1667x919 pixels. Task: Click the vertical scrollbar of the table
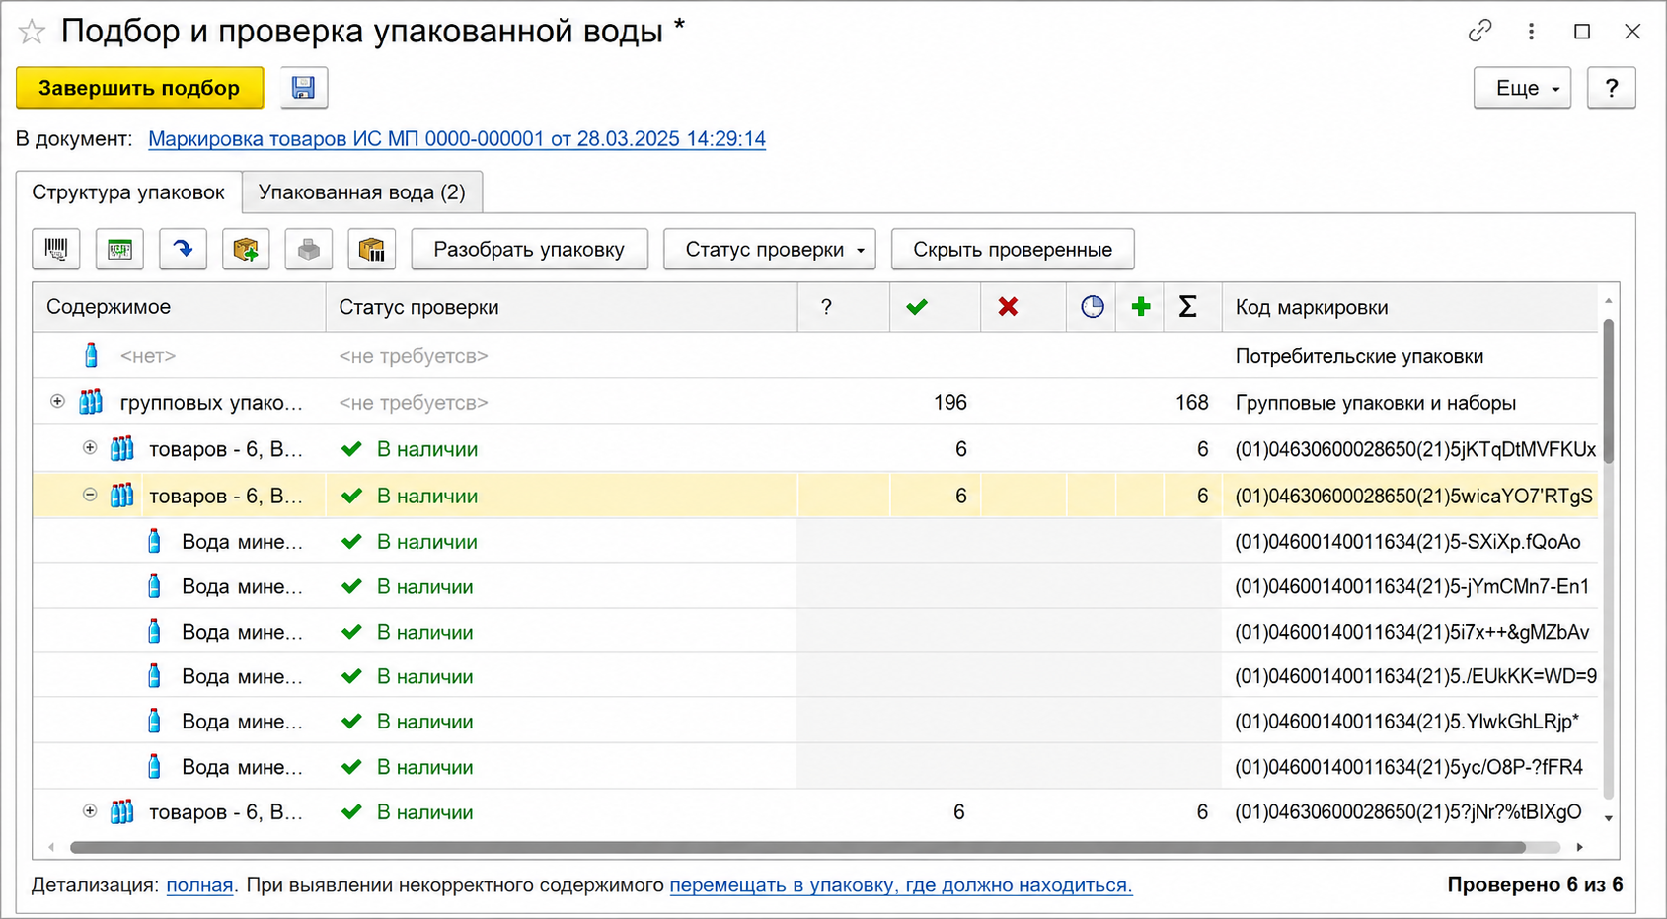tap(1609, 390)
